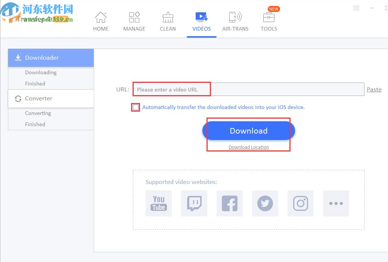388x262 pixels.
Task: Select the Downloader sidebar item
Action: [42, 58]
